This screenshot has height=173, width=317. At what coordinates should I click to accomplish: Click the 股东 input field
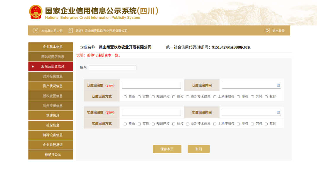(x=112, y=68)
